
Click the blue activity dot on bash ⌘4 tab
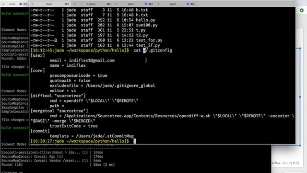click(x=188, y=4)
